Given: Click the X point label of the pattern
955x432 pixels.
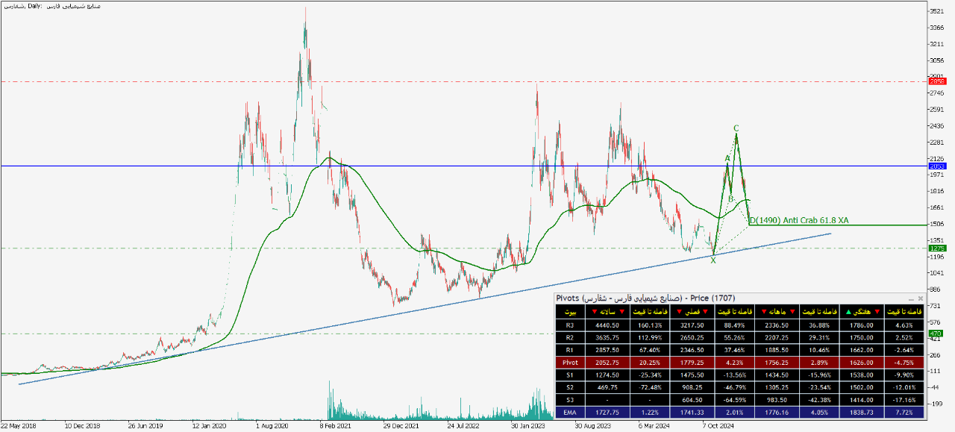Looking at the screenshot, I should click(x=713, y=260).
